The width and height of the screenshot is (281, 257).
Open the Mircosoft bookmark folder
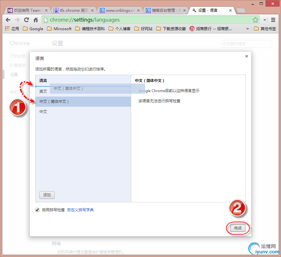click(x=59, y=29)
